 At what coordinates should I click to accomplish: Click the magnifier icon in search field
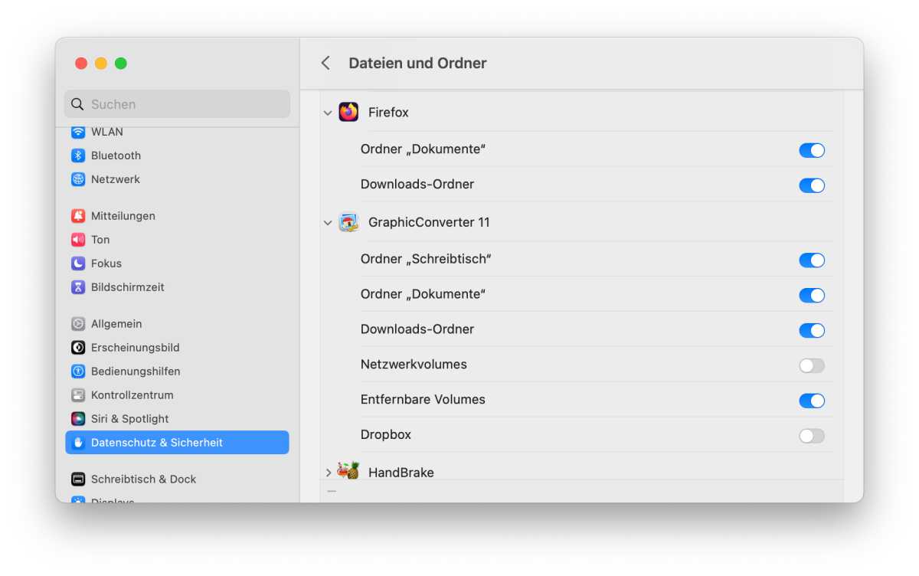click(x=77, y=104)
